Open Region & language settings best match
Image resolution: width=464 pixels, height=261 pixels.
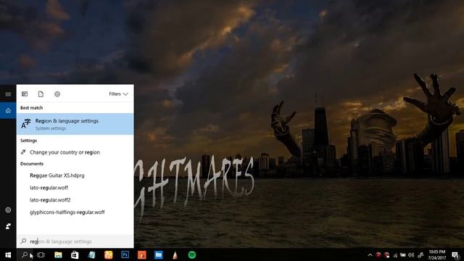[75, 124]
